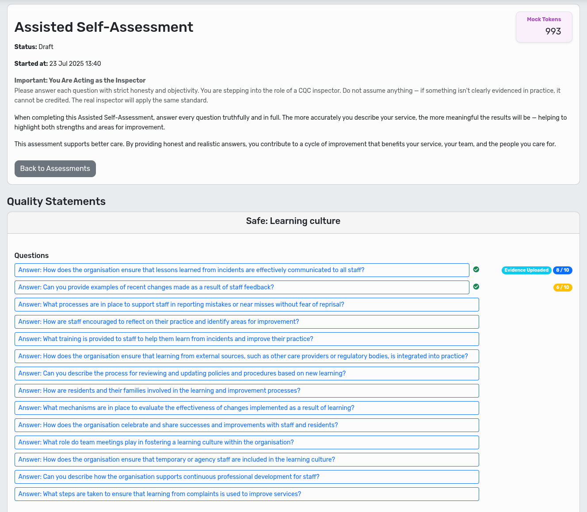Open the question about learning from external sources
Viewport: 587px width, 512px height.
pos(246,356)
